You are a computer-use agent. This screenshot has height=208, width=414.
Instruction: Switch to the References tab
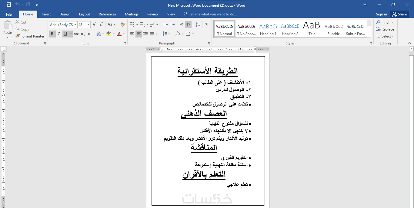point(107,14)
